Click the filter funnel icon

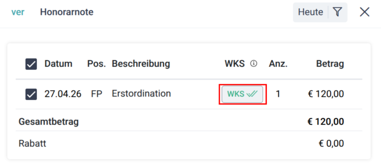pos(337,12)
